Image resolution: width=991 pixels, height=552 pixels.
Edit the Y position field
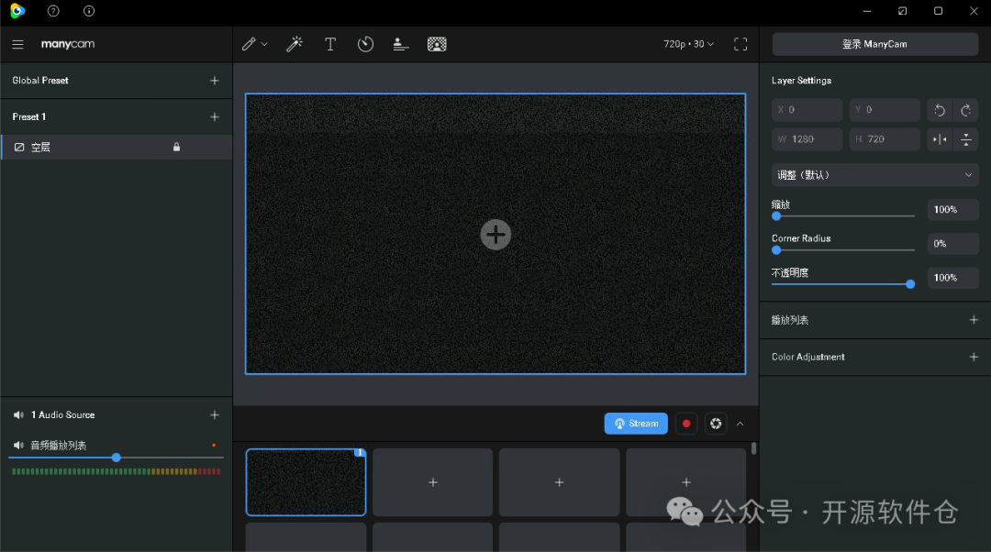coord(885,109)
